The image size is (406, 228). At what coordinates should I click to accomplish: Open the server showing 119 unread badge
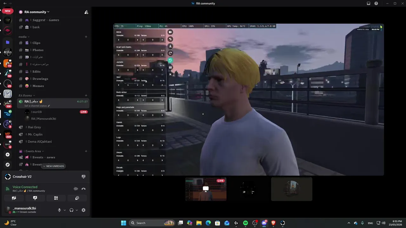[8, 104]
